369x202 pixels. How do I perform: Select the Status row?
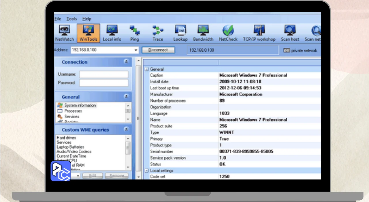[232, 164]
